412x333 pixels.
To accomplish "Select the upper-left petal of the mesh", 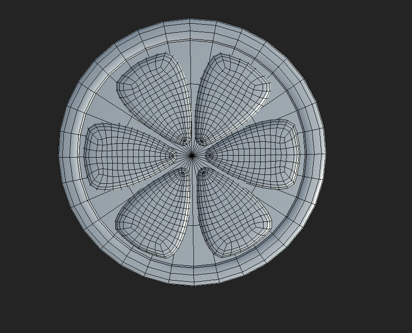I will click(154, 99).
